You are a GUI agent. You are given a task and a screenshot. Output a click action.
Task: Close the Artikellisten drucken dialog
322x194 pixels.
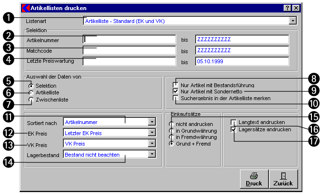tap(295, 8)
